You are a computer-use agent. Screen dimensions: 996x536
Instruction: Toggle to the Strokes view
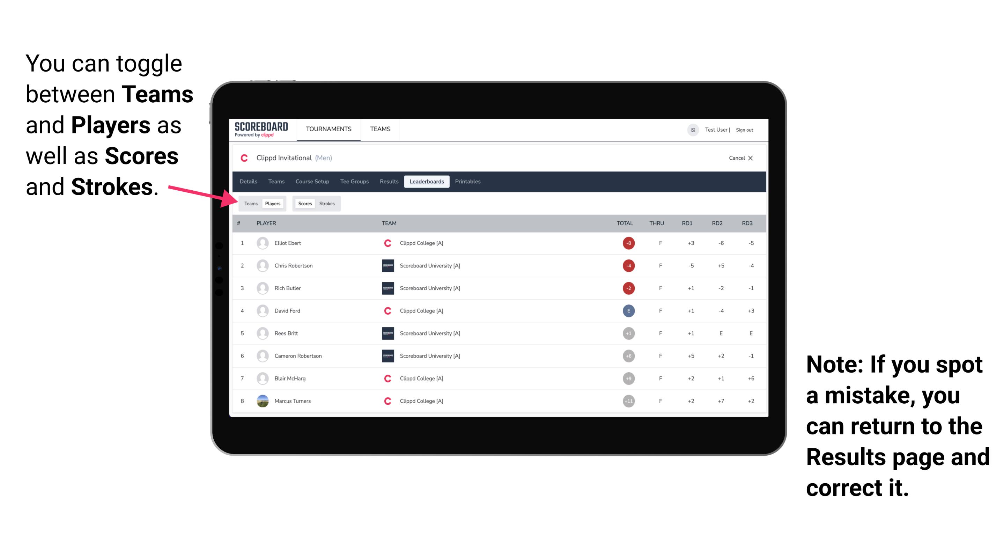coord(327,203)
